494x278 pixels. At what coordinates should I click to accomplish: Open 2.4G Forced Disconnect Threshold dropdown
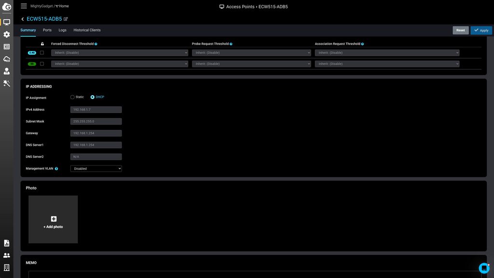[120, 53]
